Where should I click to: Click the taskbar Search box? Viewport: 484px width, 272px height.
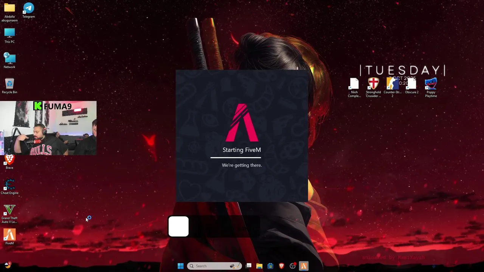click(x=214, y=266)
